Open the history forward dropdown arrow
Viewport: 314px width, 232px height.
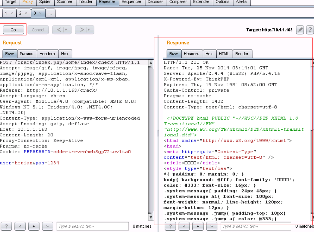click(x=89, y=30)
